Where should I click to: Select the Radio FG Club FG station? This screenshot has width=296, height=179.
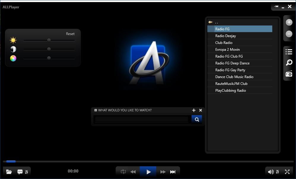point(240,56)
